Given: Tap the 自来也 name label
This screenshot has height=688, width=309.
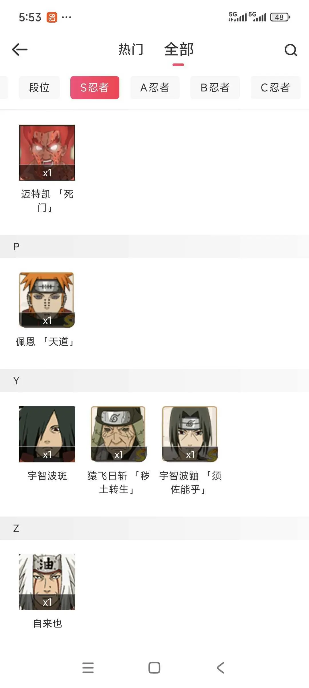Looking at the screenshot, I should pyautogui.click(x=47, y=623).
